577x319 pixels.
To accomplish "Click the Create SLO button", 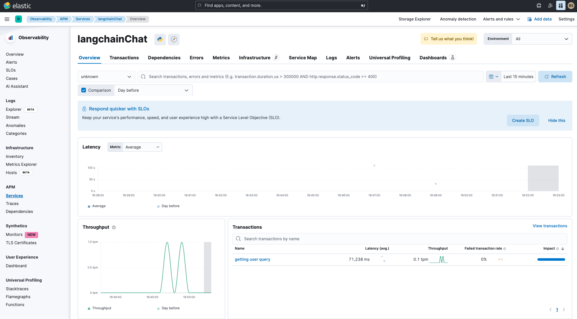I will click(x=523, y=120).
